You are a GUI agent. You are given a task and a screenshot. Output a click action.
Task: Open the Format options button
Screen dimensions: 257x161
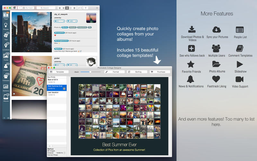[x=114, y=72]
